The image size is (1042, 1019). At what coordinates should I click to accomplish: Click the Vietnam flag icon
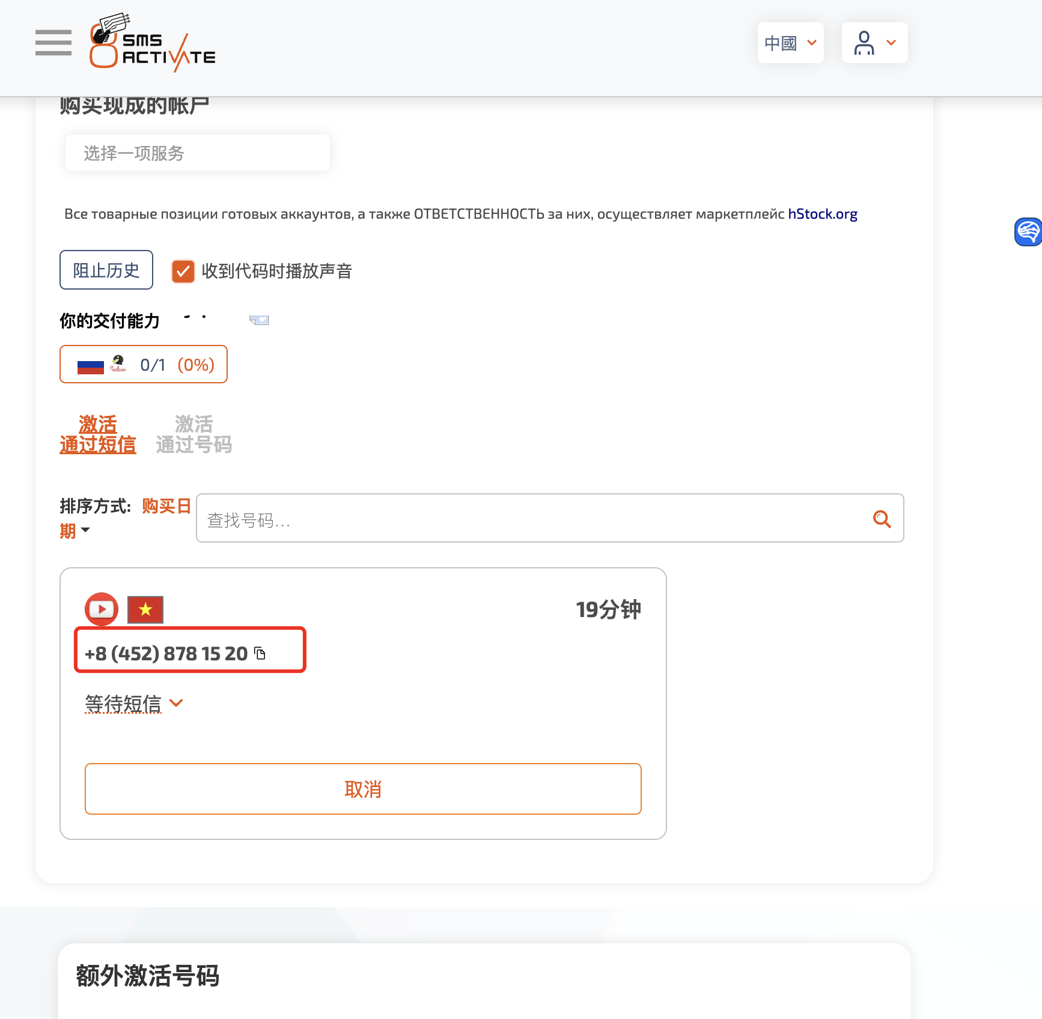[145, 610]
